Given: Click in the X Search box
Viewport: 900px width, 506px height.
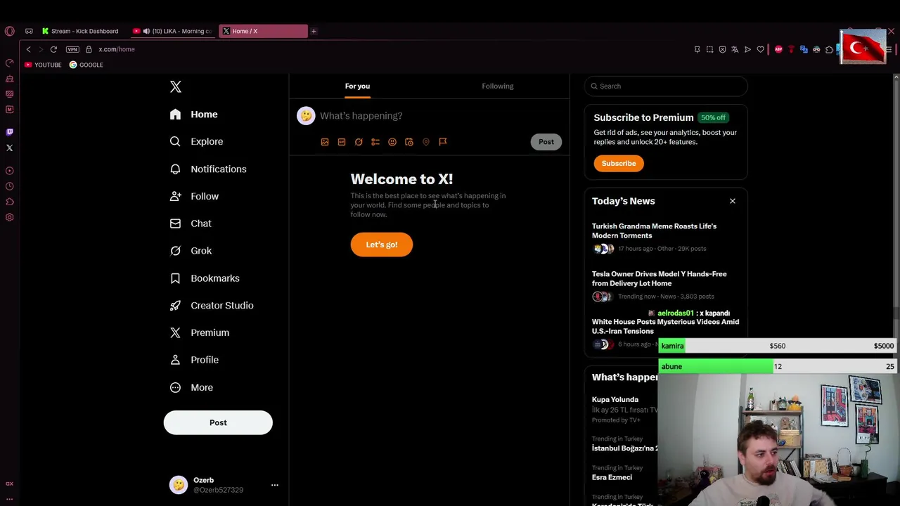Looking at the screenshot, I should coord(666,86).
